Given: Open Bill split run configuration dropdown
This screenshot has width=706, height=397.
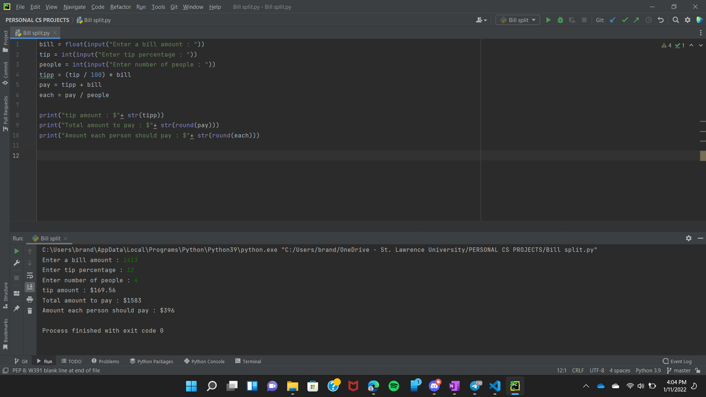Looking at the screenshot, I should point(518,20).
